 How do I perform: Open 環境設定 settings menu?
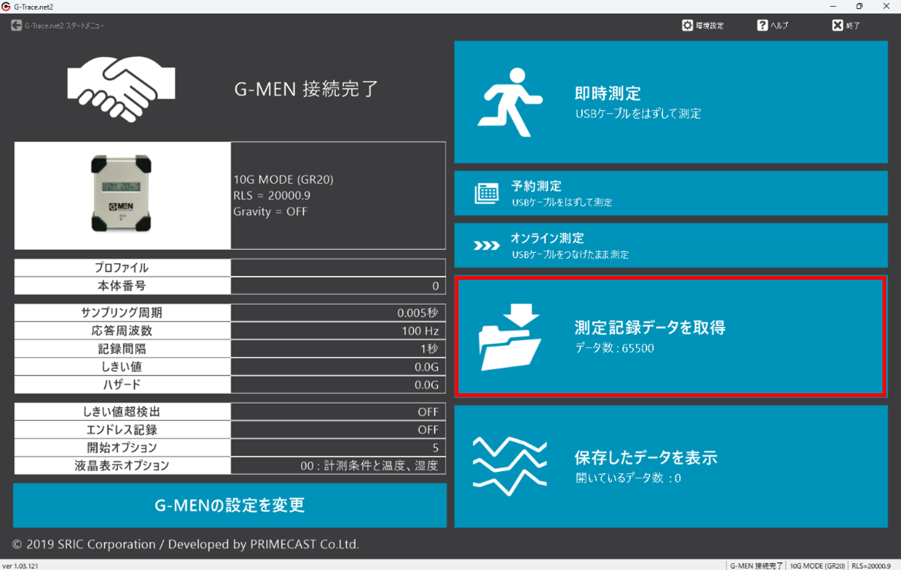(703, 25)
